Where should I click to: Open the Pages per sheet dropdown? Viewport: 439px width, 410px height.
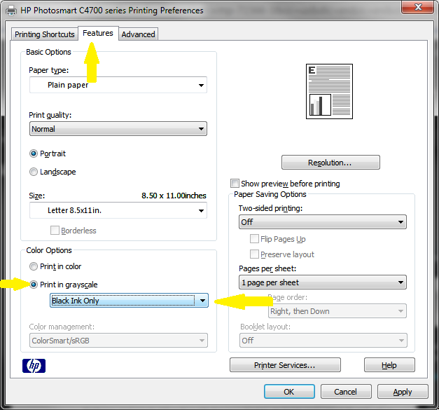pyautogui.click(x=323, y=282)
